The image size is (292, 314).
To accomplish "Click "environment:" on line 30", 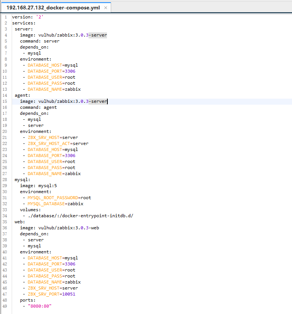I will (x=36, y=192).
